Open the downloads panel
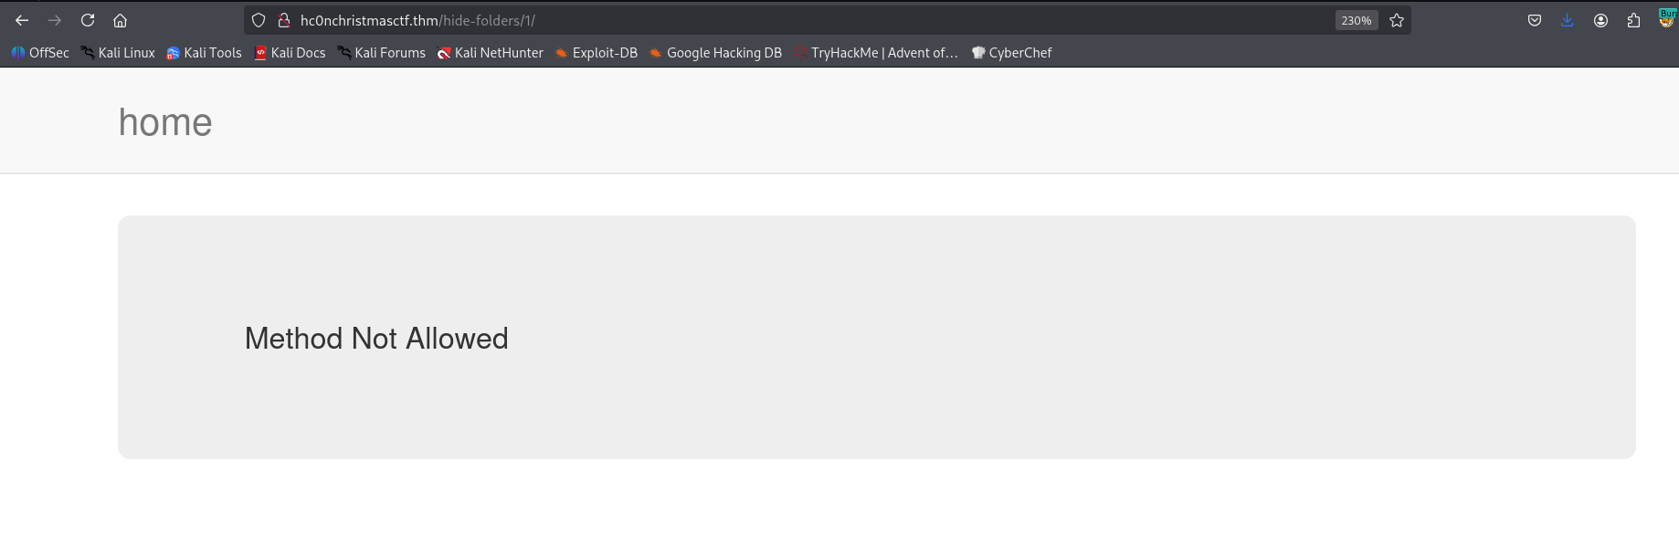This screenshot has width=1679, height=534. [1568, 20]
